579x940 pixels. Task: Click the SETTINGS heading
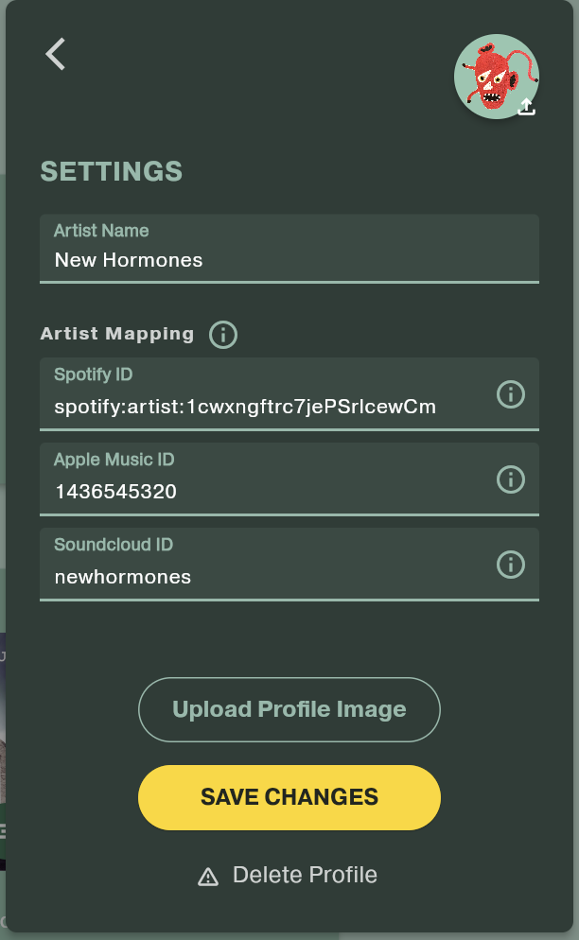[x=111, y=171]
